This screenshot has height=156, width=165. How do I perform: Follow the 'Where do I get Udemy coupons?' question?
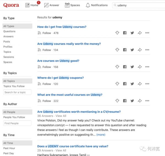click(44, 84)
